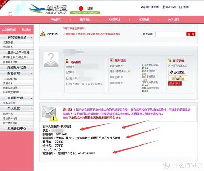The width and height of the screenshot is (204, 171).
Task: Click the 会员信息 person icon
Action: (x=67, y=61)
